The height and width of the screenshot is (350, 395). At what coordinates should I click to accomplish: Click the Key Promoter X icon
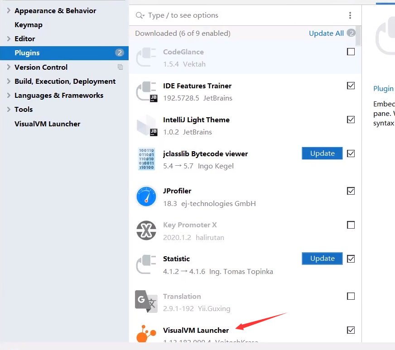[146, 230]
